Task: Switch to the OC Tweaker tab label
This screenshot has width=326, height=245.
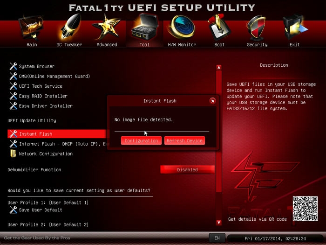Action: tap(69, 45)
